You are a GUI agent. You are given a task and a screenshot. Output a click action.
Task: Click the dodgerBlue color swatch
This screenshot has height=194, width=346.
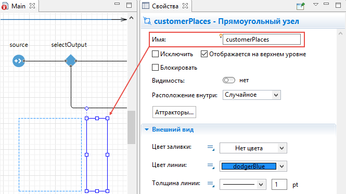[x=249, y=166]
